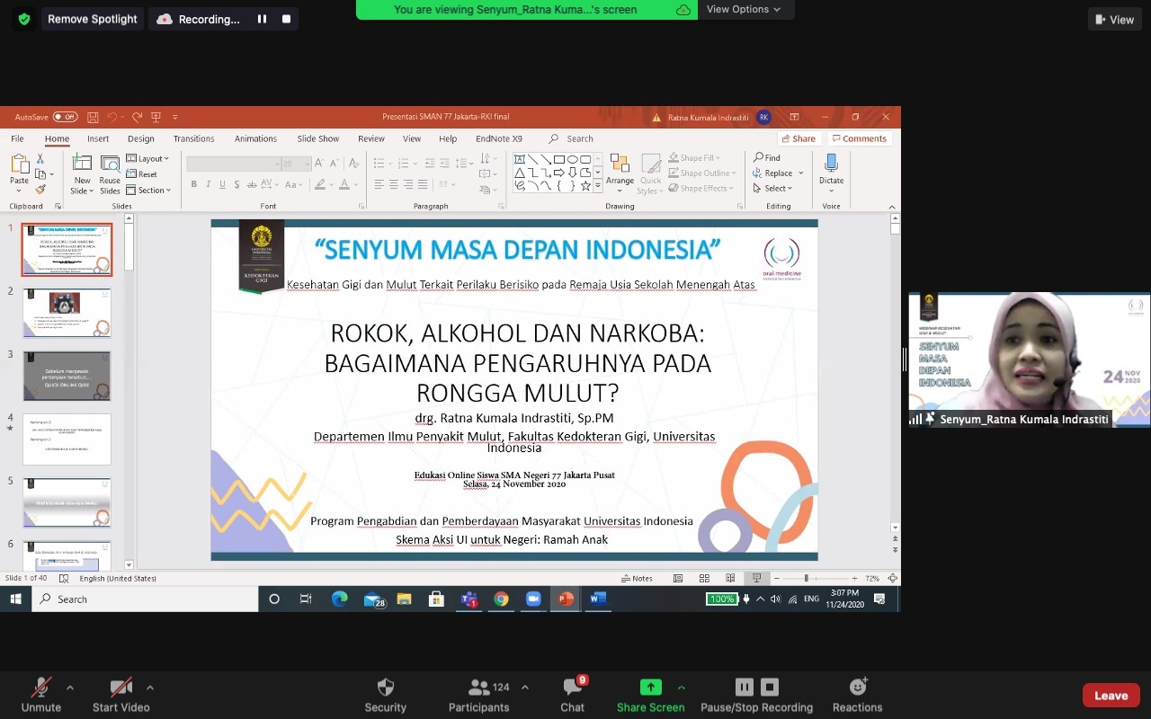Start Slide Show from the status bar
This screenshot has width=1151, height=719.
click(x=757, y=578)
